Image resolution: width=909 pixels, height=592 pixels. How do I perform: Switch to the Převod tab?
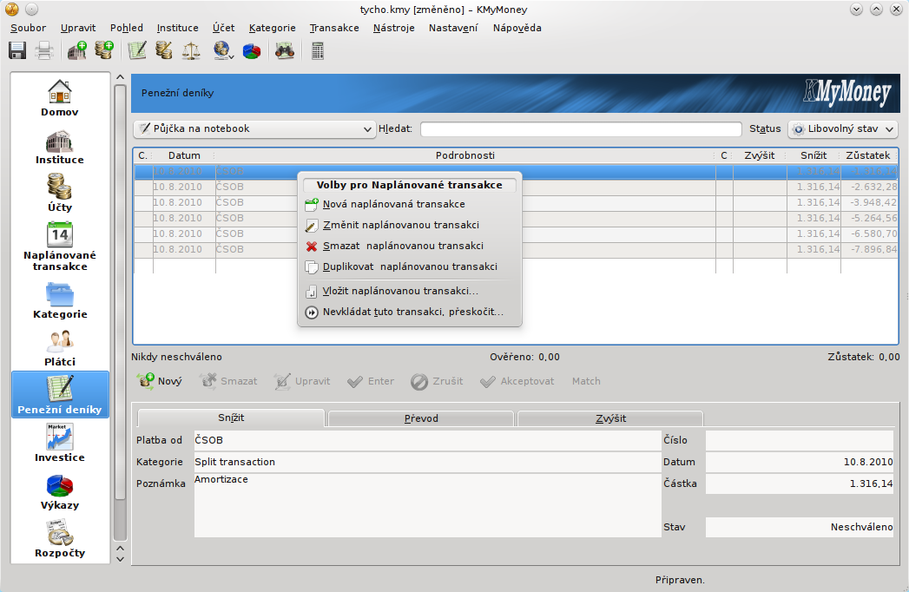click(x=421, y=418)
